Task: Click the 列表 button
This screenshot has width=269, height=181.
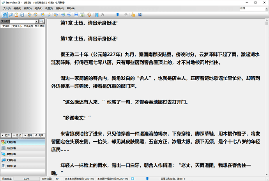Action: [x=40, y=135]
